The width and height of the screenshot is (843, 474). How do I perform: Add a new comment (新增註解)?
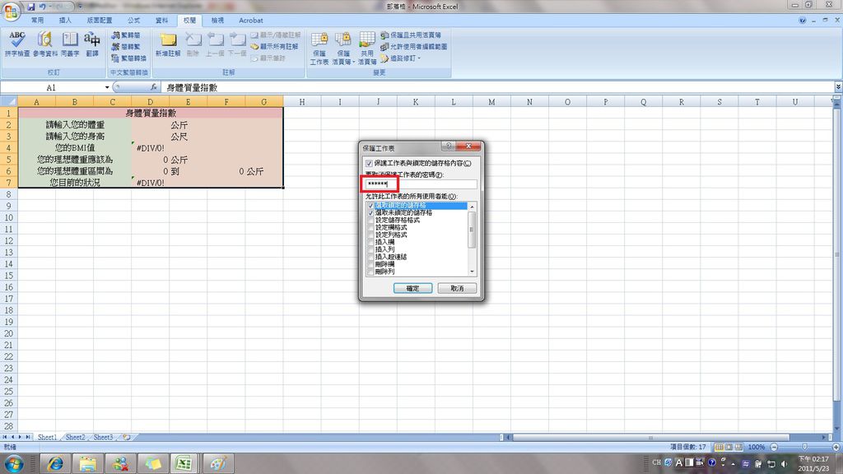[x=168, y=44]
